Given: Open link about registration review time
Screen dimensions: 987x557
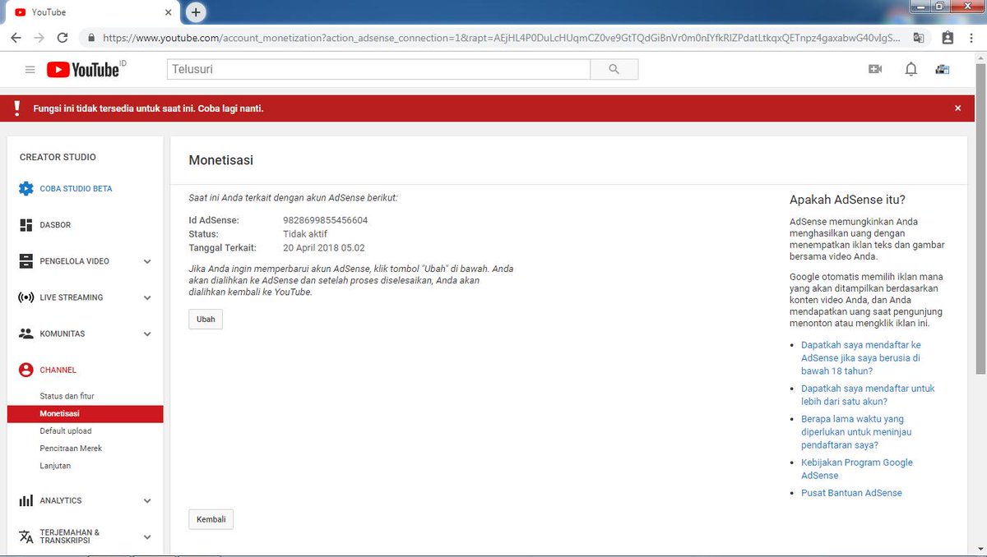Looking at the screenshot, I should (x=856, y=432).
